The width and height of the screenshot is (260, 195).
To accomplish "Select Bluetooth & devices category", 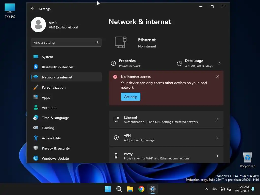I will click(x=66, y=67).
